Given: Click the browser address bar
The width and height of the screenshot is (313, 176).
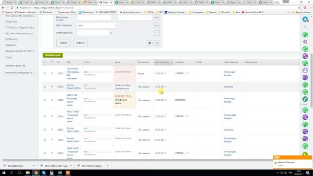Looking at the screenshot, I should (x=156, y=8).
